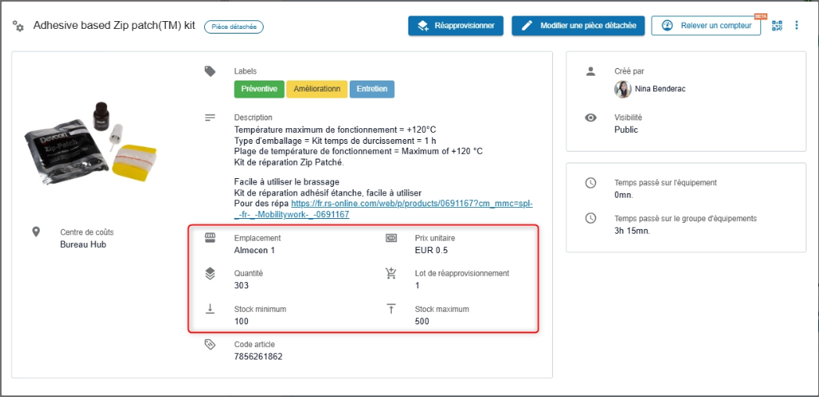Click Modifier une pièce détachée button
819x397 pixels.
pyautogui.click(x=579, y=26)
